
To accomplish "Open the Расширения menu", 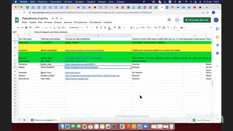I will point(95,22).
